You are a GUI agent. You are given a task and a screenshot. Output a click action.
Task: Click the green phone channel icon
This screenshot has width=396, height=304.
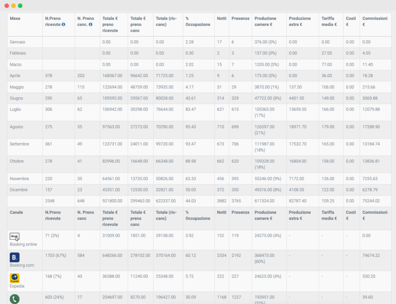pos(15,299)
